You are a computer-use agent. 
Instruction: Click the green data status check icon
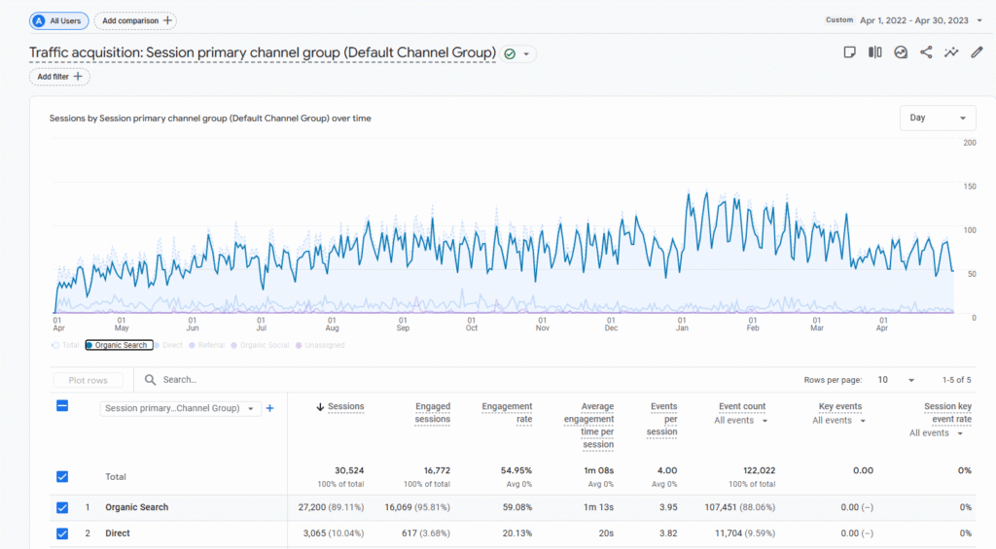click(x=510, y=54)
